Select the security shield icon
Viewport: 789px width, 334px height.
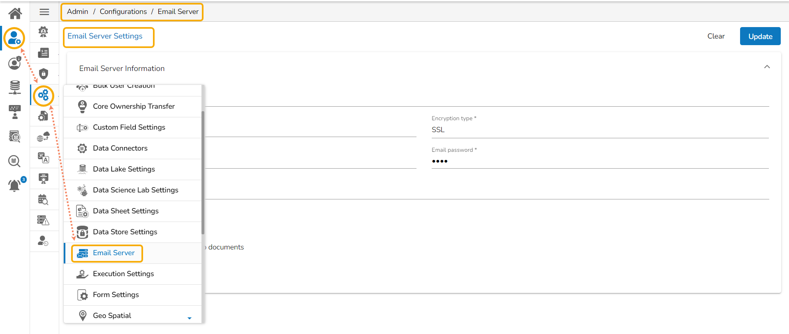(x=44, y=74)
